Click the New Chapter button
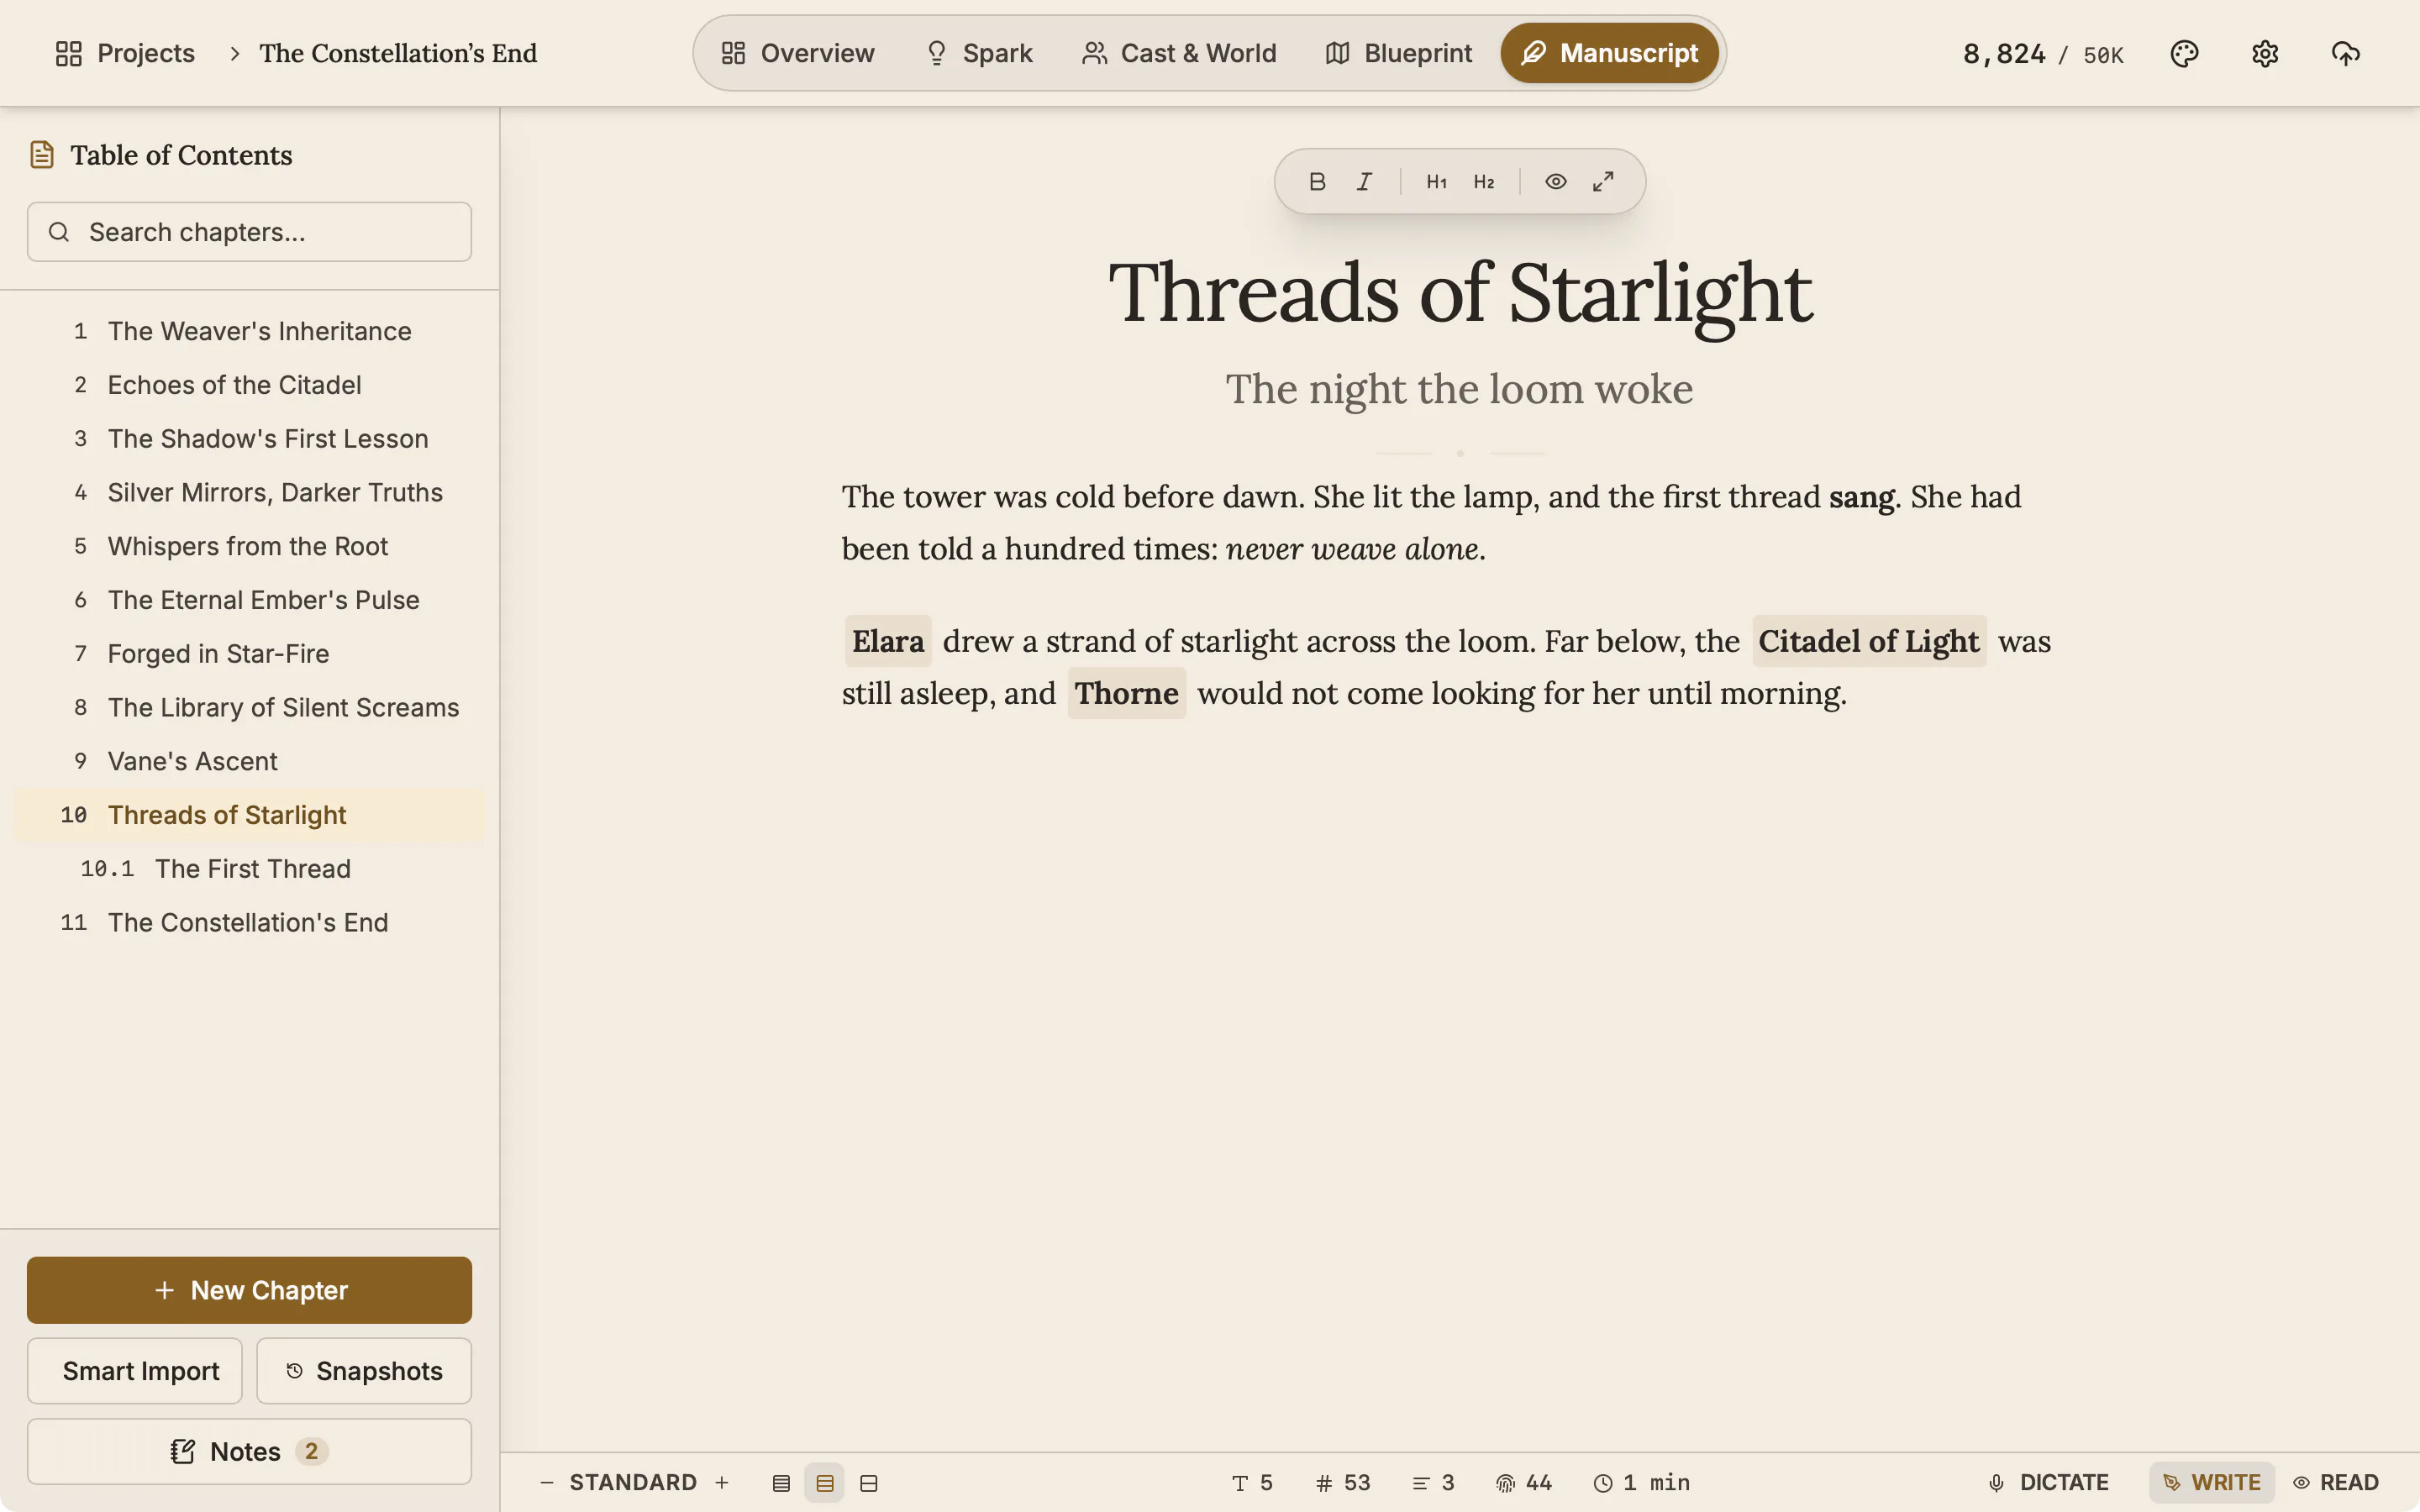 coord(249,1290)
